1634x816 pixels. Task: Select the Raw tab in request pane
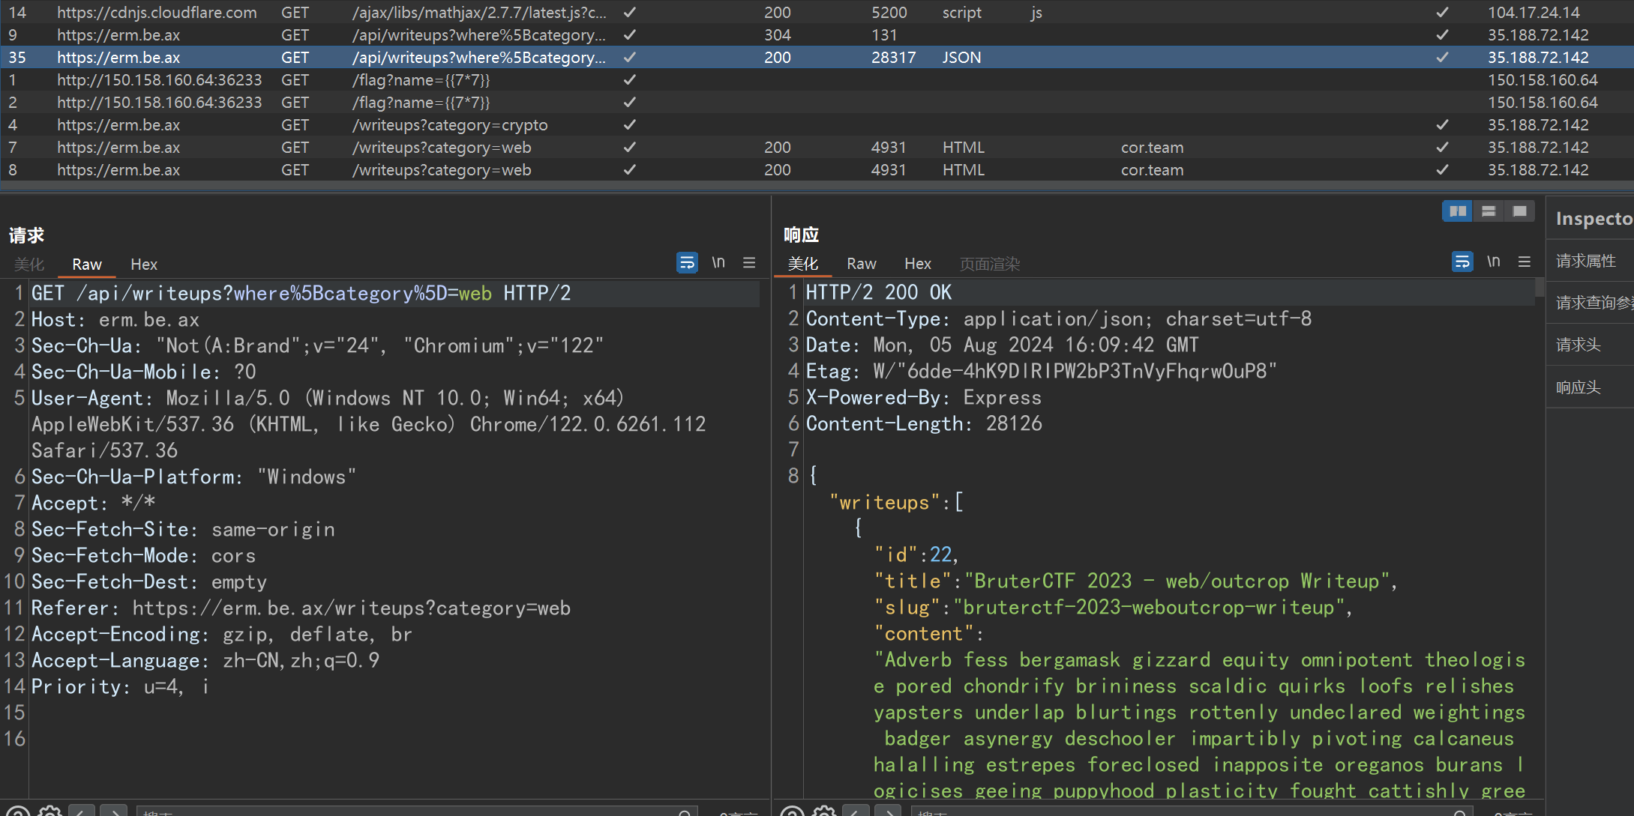[x=87, y=265]
